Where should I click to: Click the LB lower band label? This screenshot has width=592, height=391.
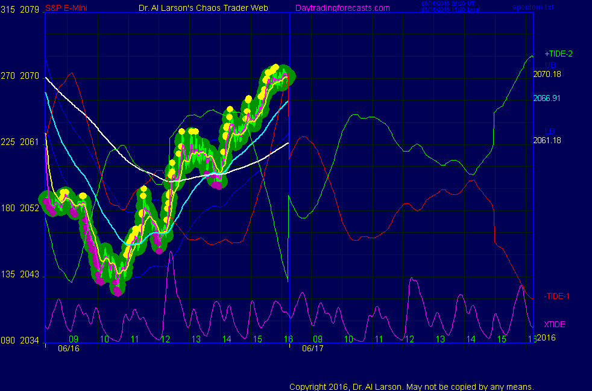550,131
